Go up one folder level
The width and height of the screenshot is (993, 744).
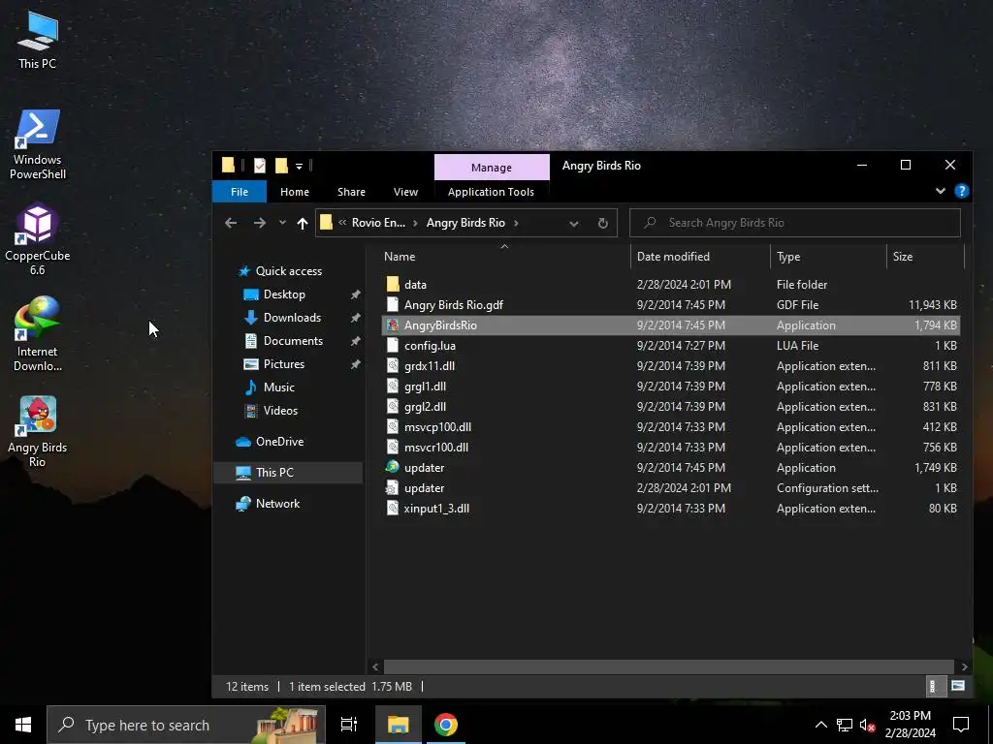(303, 223)
